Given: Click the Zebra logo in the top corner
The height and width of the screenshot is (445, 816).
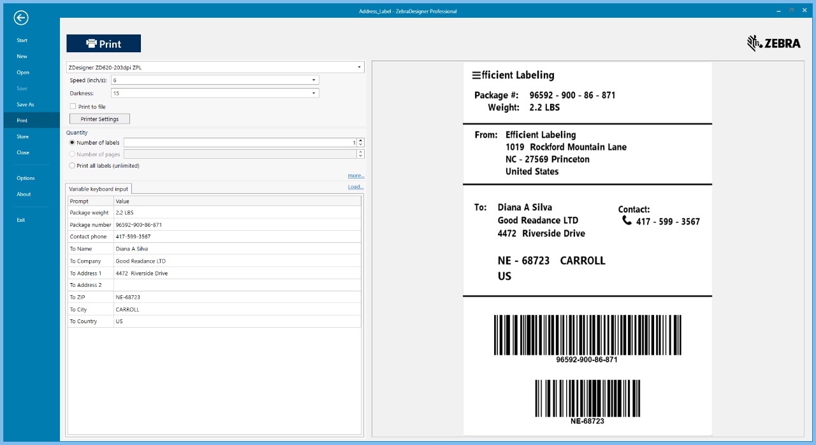Looking at the screenshot, I should click(x=775, y=43).
